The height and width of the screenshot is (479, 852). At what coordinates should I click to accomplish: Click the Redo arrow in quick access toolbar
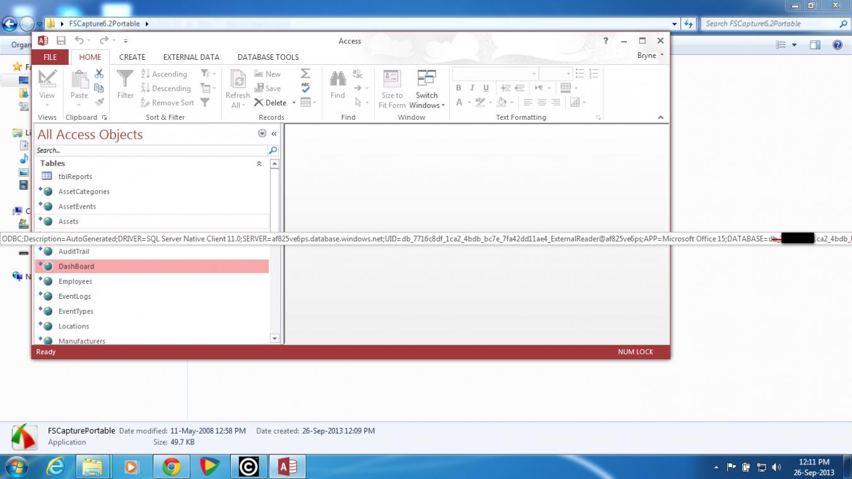click(103, 41)
